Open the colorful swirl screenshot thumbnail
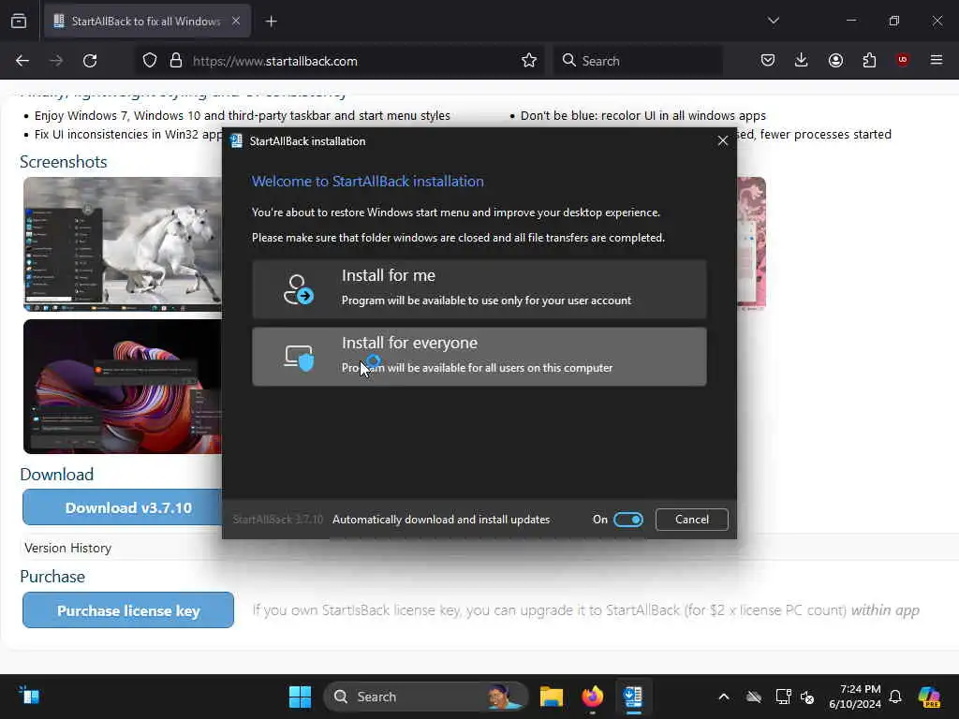This screenshot has height=719, width=959. click(123, 387)
